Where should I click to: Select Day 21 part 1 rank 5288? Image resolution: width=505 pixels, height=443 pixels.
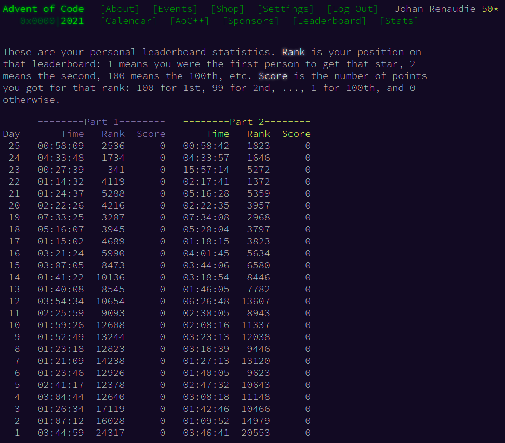coord(113,193)
